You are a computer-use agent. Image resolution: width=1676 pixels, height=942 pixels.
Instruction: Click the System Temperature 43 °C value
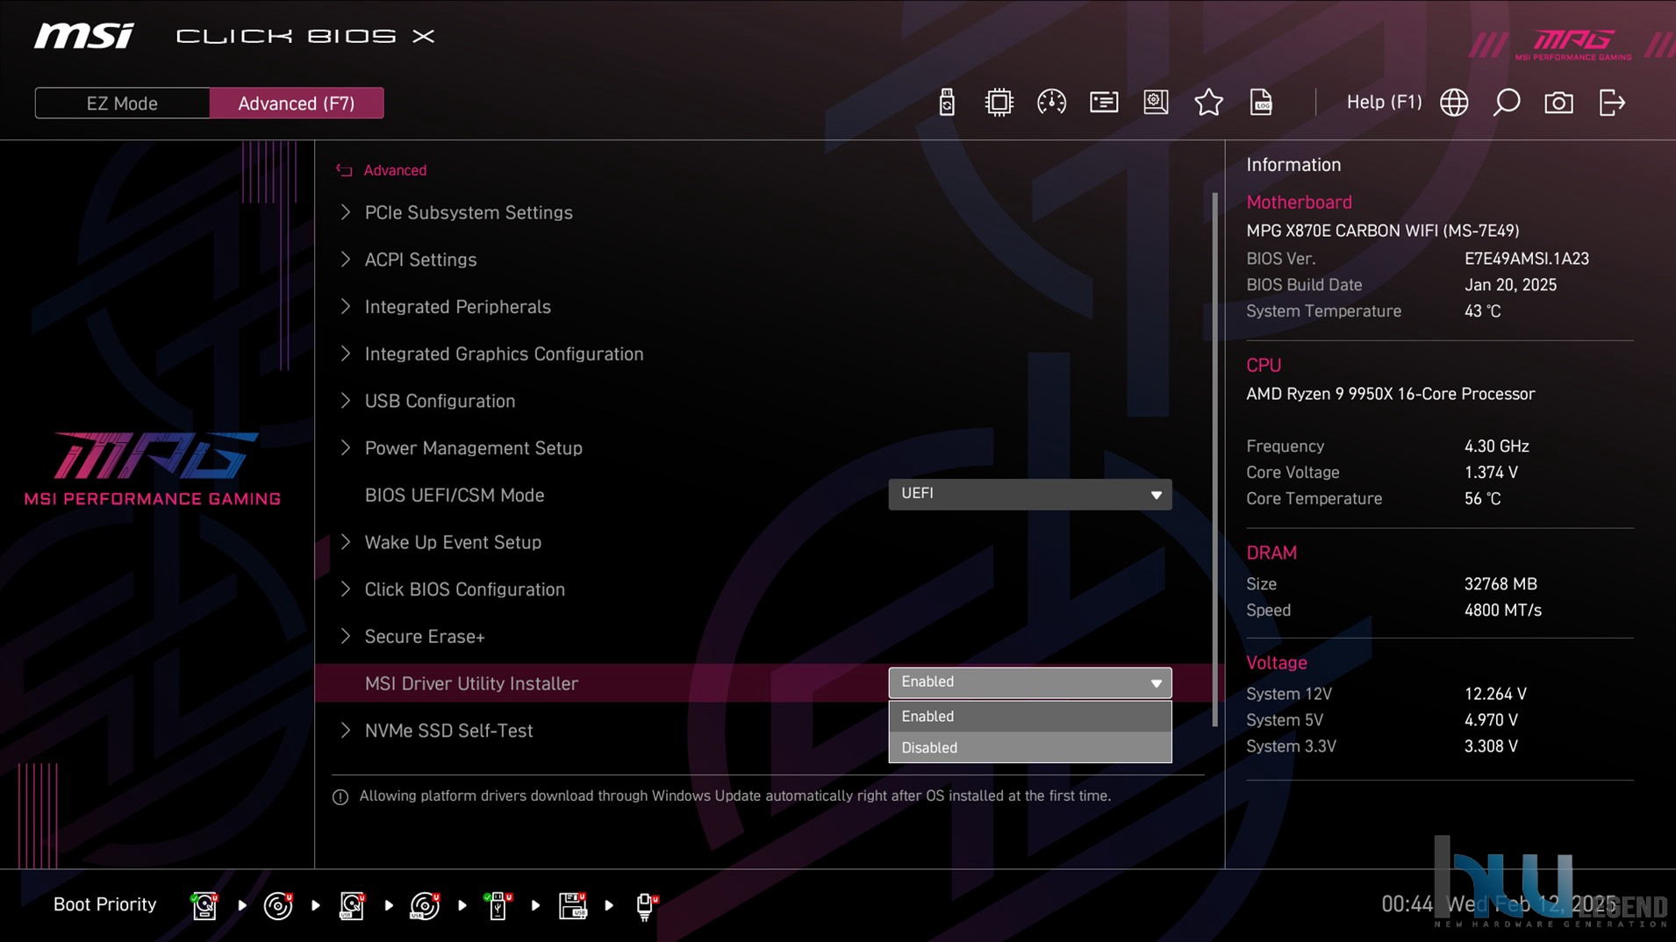tap(1482, 311)
